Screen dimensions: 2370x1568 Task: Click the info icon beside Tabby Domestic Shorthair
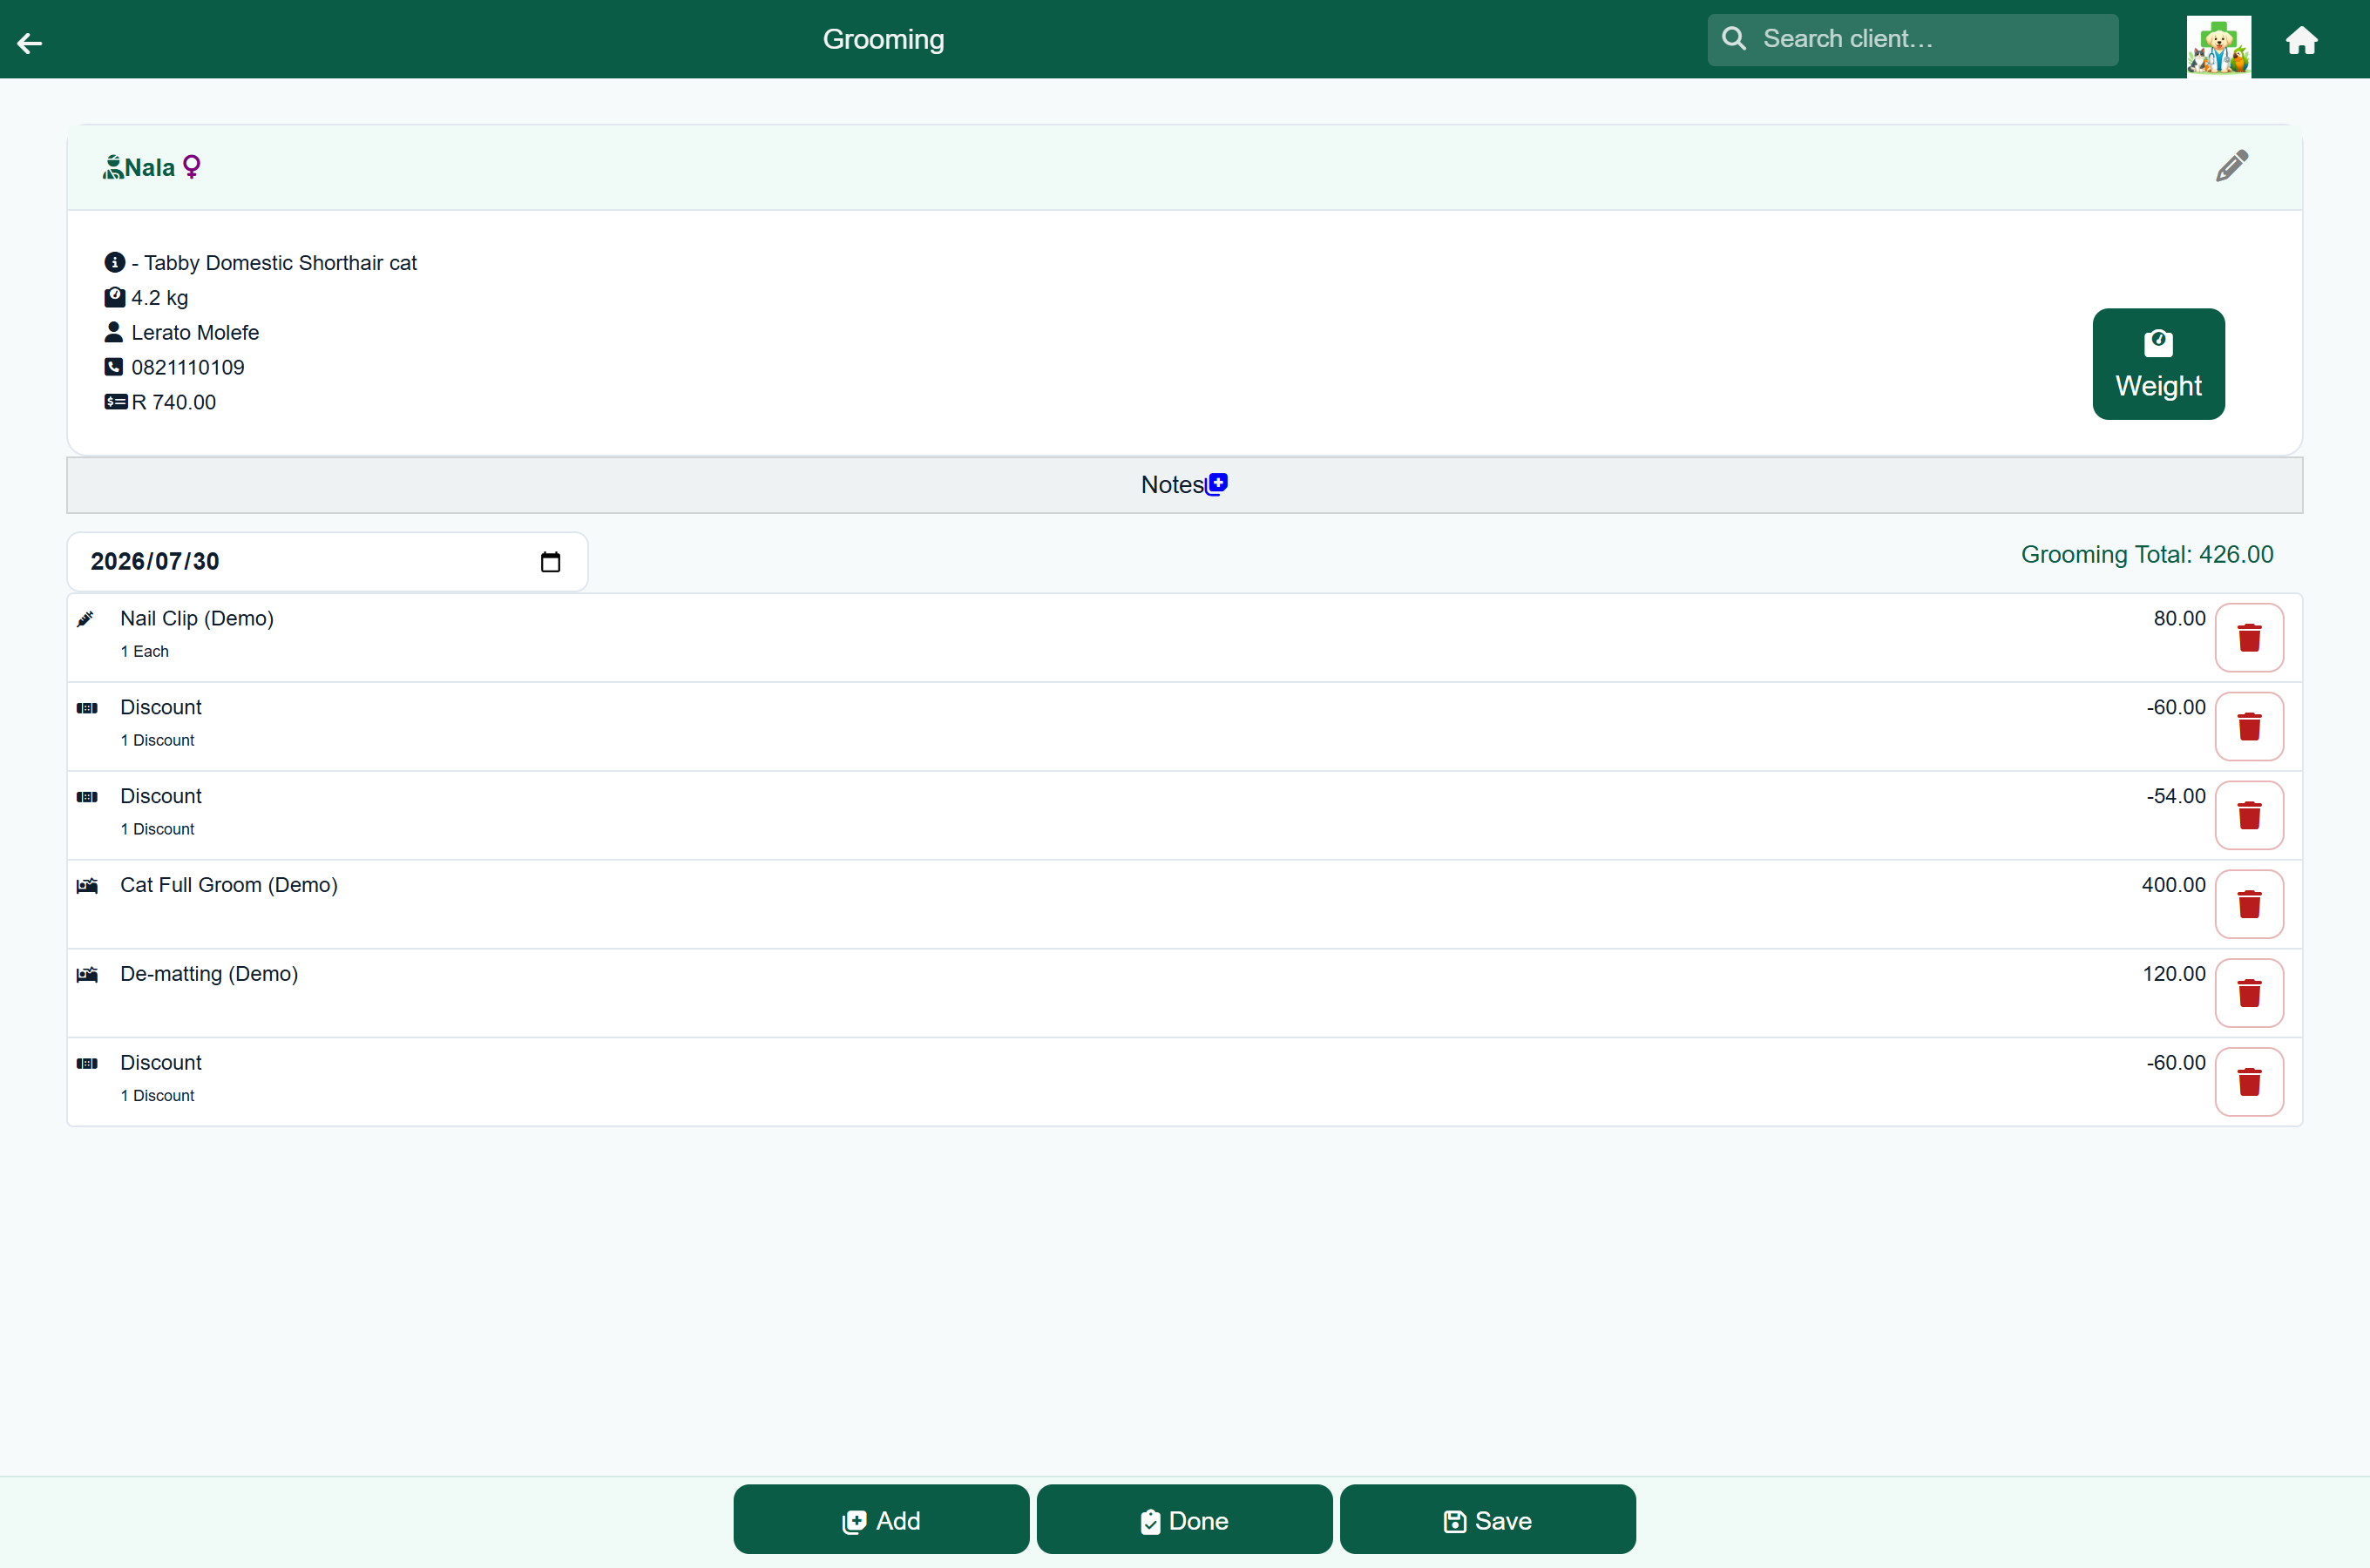click(115, 262)
